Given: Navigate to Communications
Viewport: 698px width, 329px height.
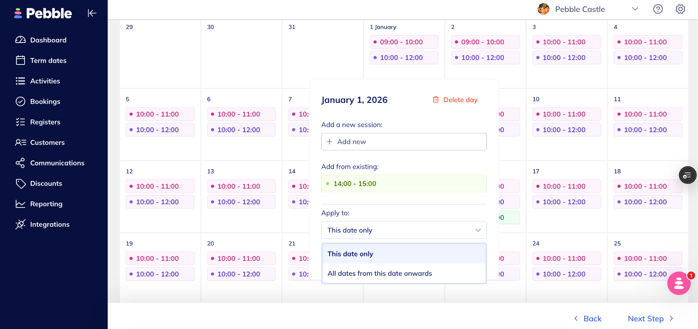Looking at the screenshot, I should coord(57,163).
